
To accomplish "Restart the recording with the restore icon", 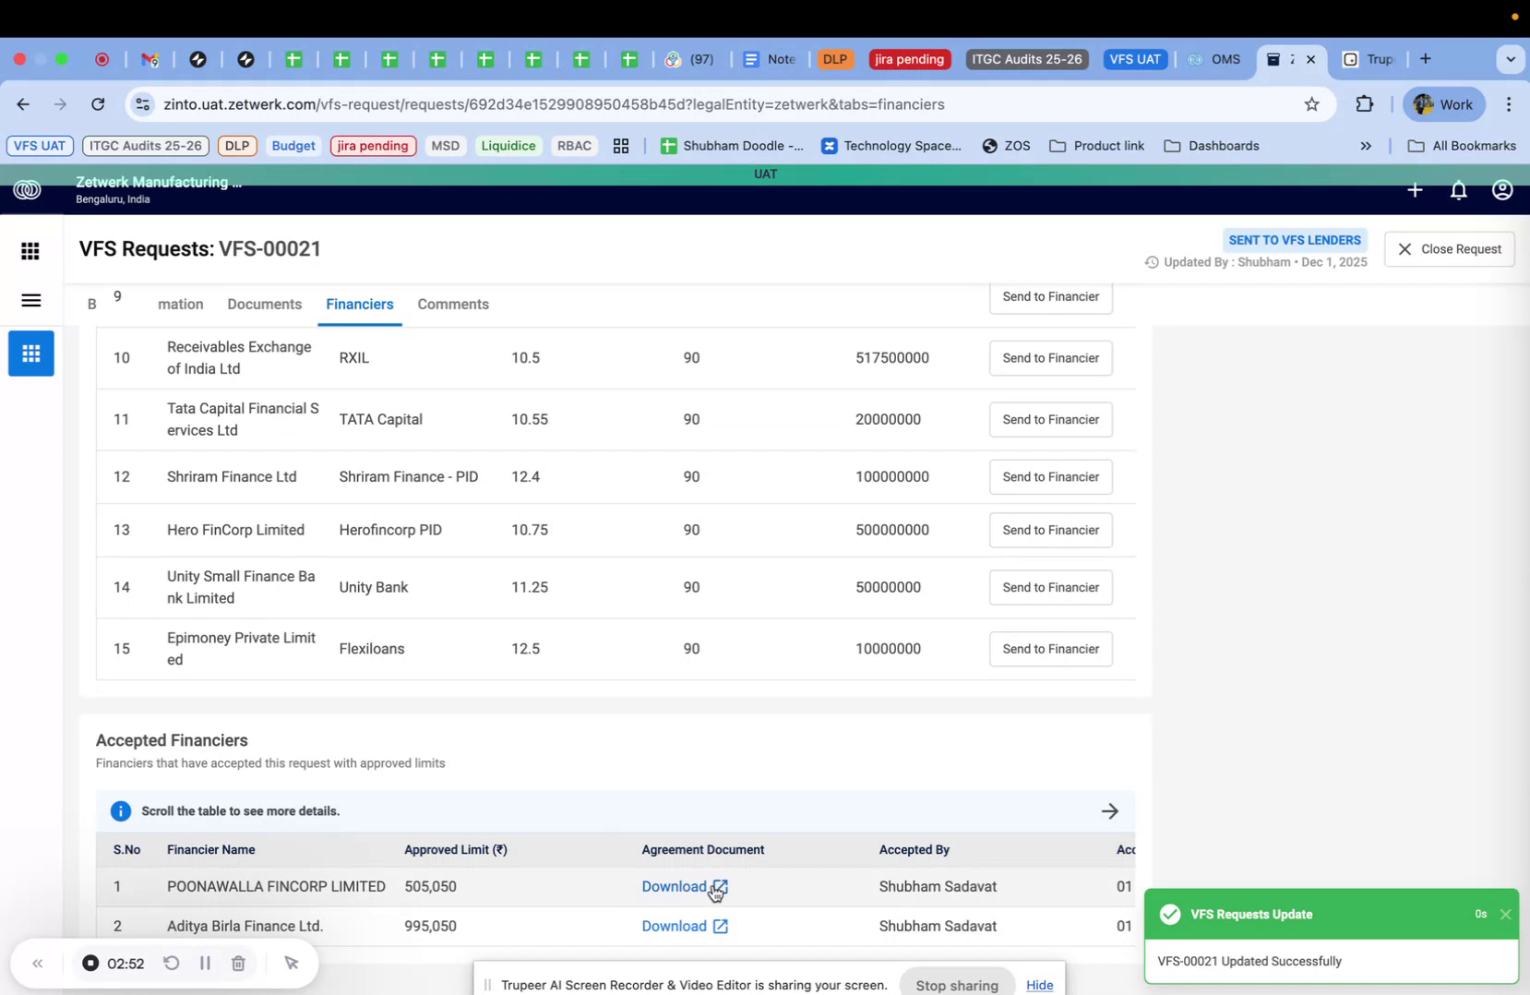I will (172, 963).
